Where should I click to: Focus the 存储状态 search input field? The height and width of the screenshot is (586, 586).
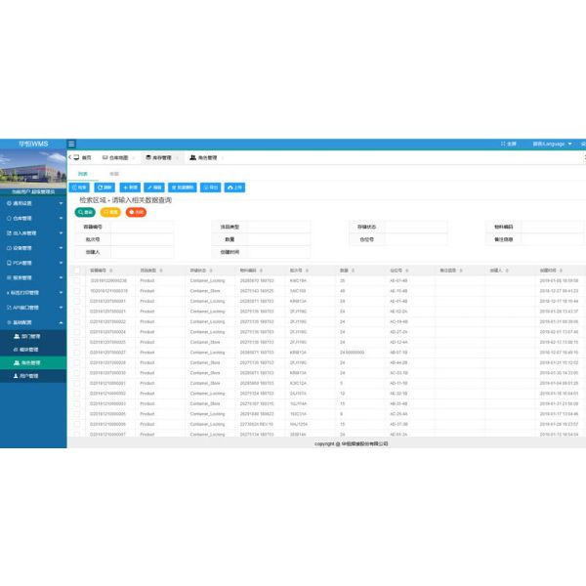(416, 227)
